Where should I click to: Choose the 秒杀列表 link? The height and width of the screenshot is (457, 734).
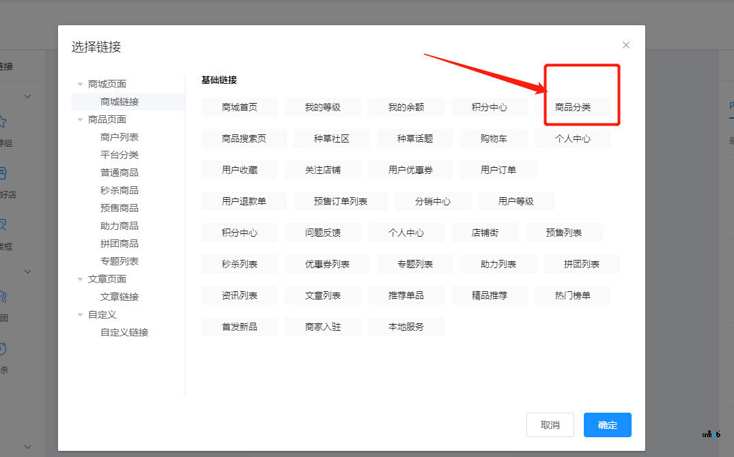(240, 264)
